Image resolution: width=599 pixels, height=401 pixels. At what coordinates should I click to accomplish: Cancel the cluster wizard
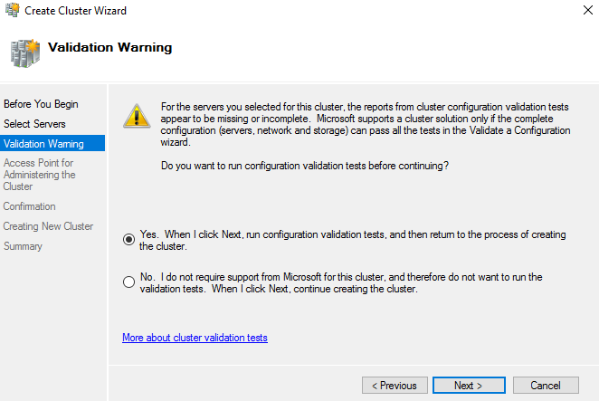[x=546, y=386]
